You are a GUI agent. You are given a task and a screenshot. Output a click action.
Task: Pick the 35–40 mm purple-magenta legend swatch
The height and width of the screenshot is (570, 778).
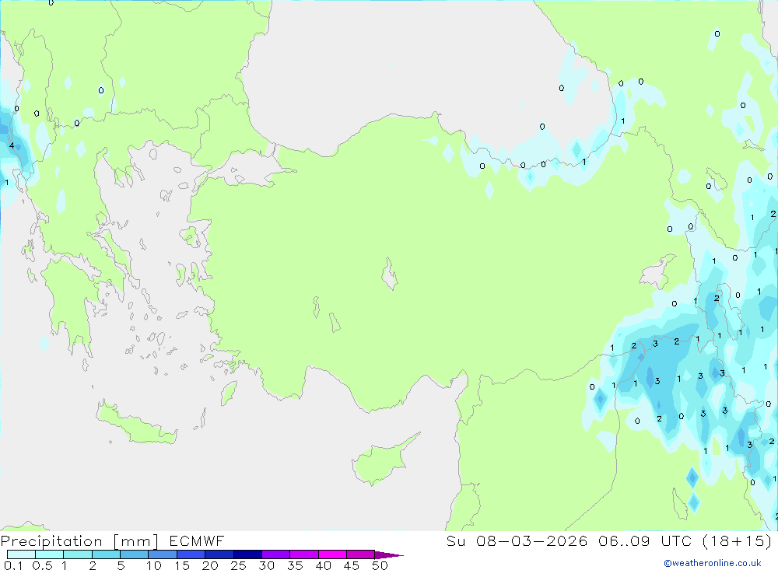(x=304, y=554)
